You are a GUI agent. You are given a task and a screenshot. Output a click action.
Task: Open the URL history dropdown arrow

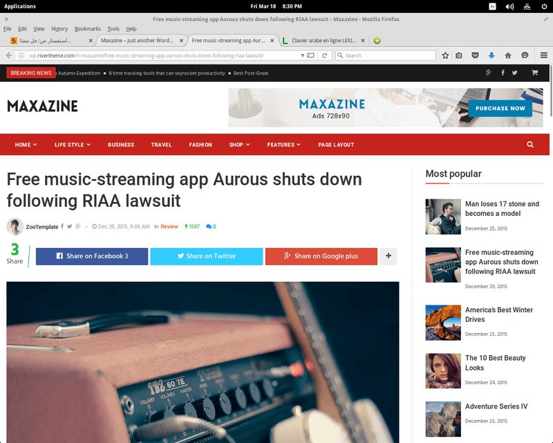pos(302,55)
